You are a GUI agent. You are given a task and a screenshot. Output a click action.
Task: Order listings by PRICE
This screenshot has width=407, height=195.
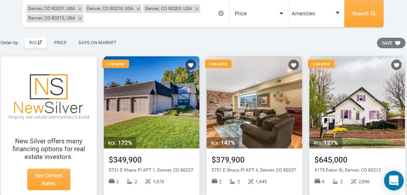(x=60, y=43)
